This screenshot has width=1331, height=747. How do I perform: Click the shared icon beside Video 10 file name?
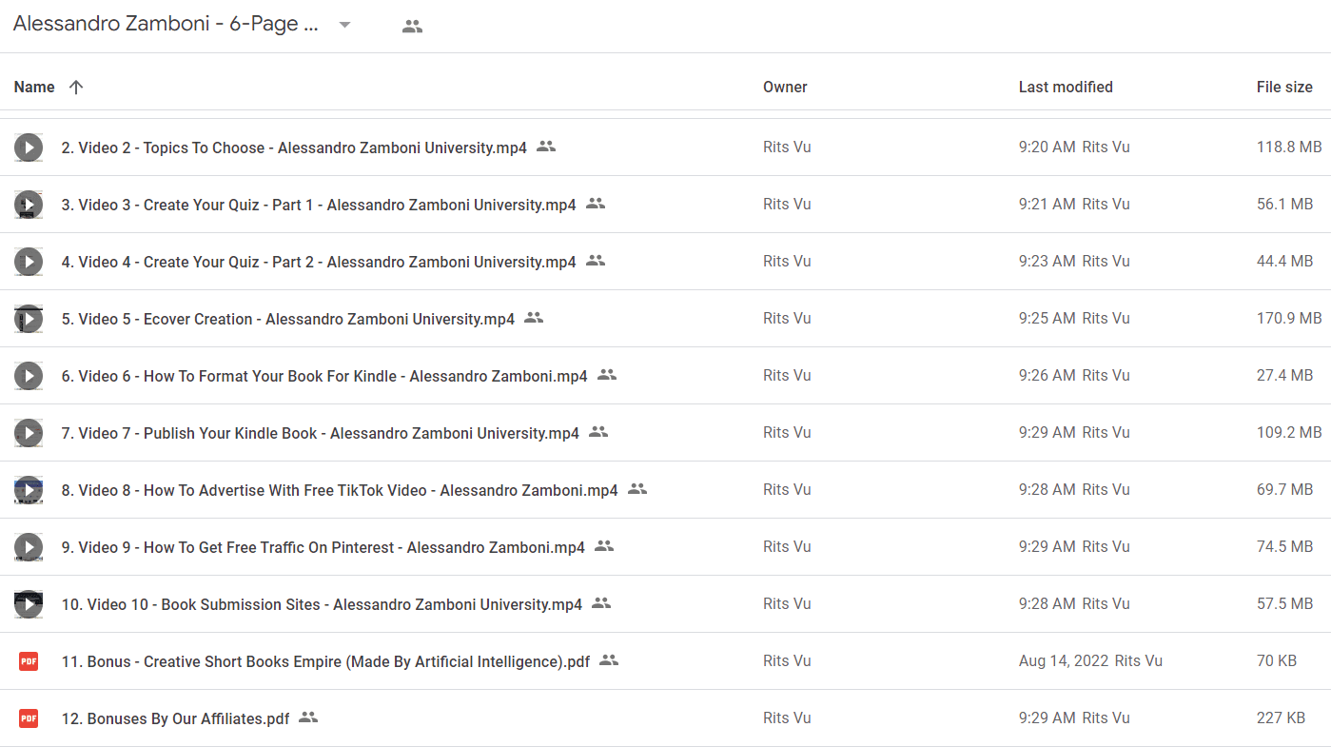point(601,603)
